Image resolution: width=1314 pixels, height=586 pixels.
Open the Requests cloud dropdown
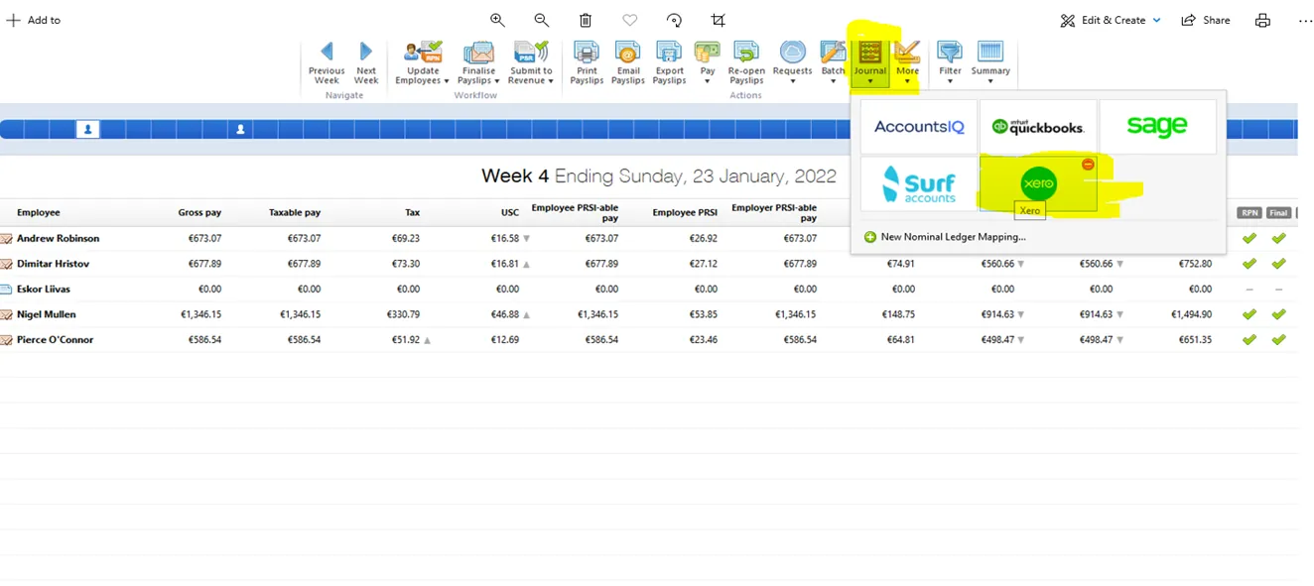[x=792, y=62]
